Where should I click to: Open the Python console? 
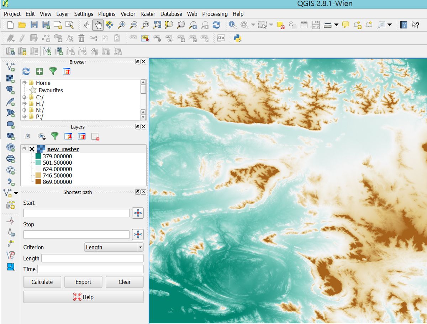tap(238, 38)
